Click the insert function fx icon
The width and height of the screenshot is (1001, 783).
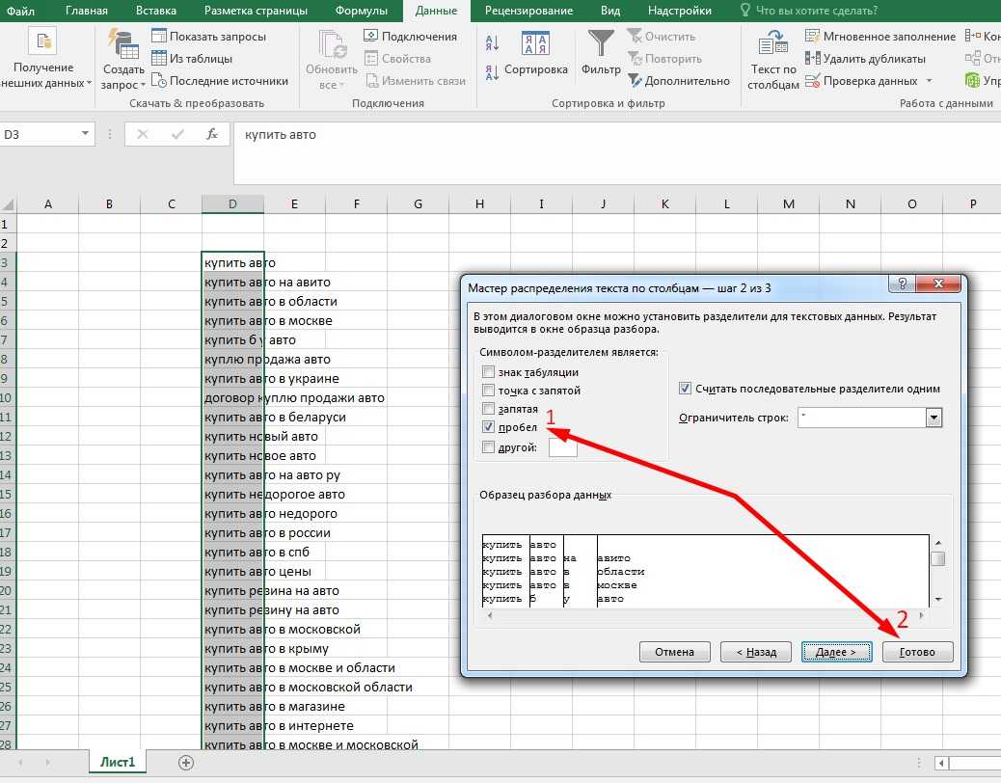point(212,135)
